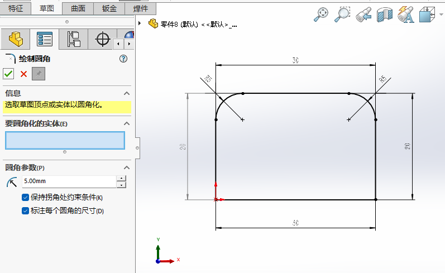Collapse the 圆角参数 section
The width and height of the screenshot is (445, 273).
point(127,167)
